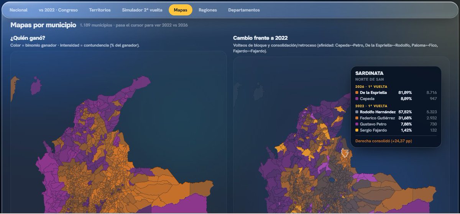Screen dimensions: 460x214
Task: Click the 730 vote count
Action: [x=434, y=124]
